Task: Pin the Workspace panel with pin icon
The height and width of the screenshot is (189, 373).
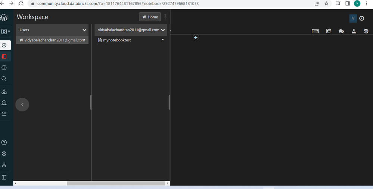Action: (x=165, y=17)
